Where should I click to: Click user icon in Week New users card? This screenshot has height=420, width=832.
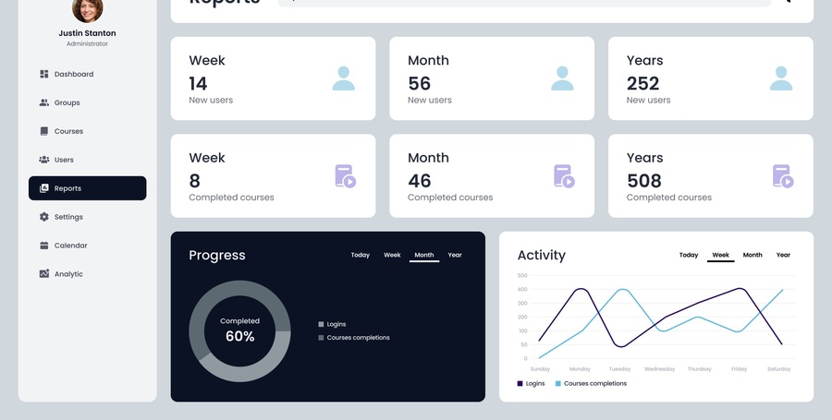tap(343, 78)
